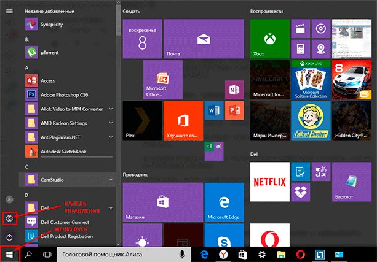Click the orange Office tile Улучшите св...
377x262 pixels.
point(183,120)
